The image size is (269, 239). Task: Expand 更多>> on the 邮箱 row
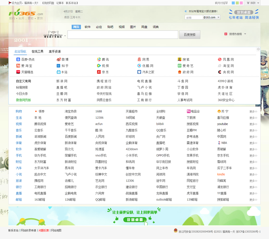[253, 200]
